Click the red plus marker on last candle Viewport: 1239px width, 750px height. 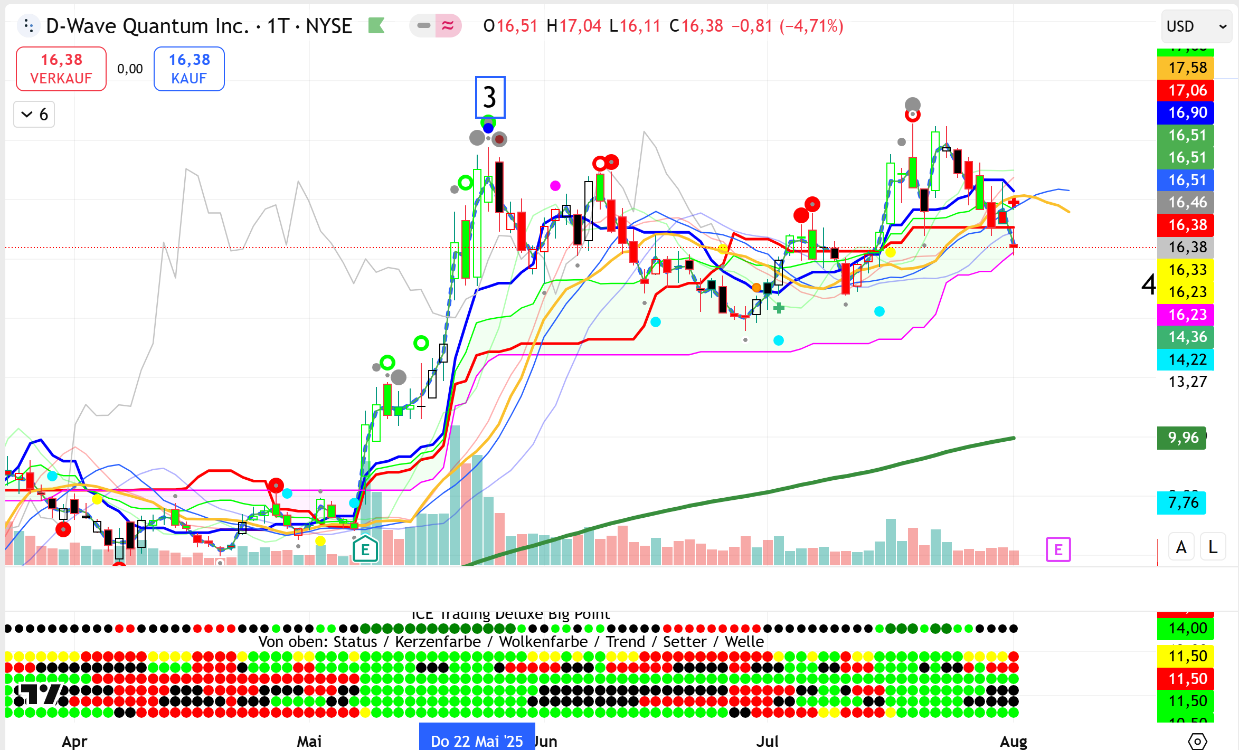(1014, 203)
